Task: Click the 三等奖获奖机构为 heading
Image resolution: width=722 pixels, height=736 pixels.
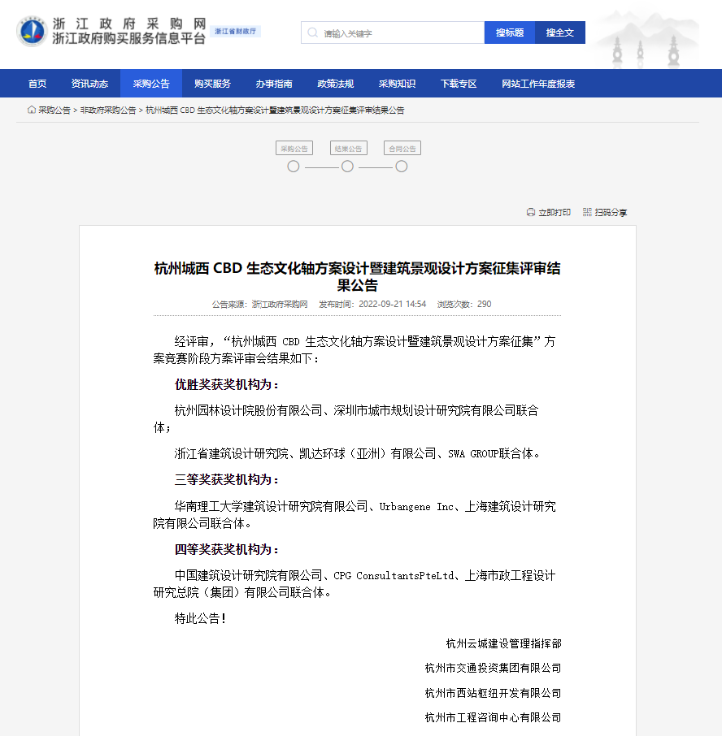Action: point(226,480)
